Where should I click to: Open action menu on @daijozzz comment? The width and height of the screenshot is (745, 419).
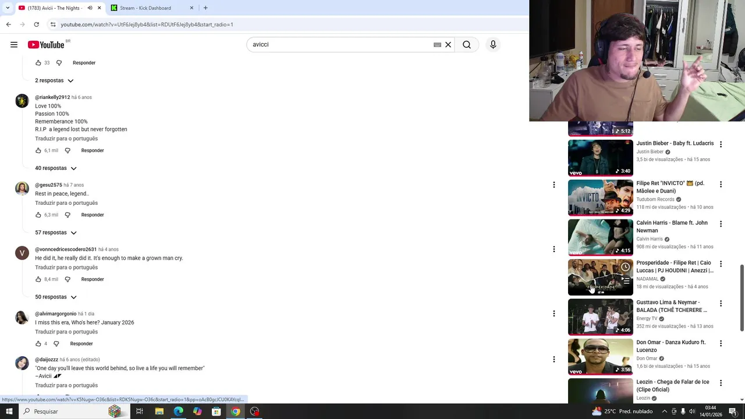point(554,360)
